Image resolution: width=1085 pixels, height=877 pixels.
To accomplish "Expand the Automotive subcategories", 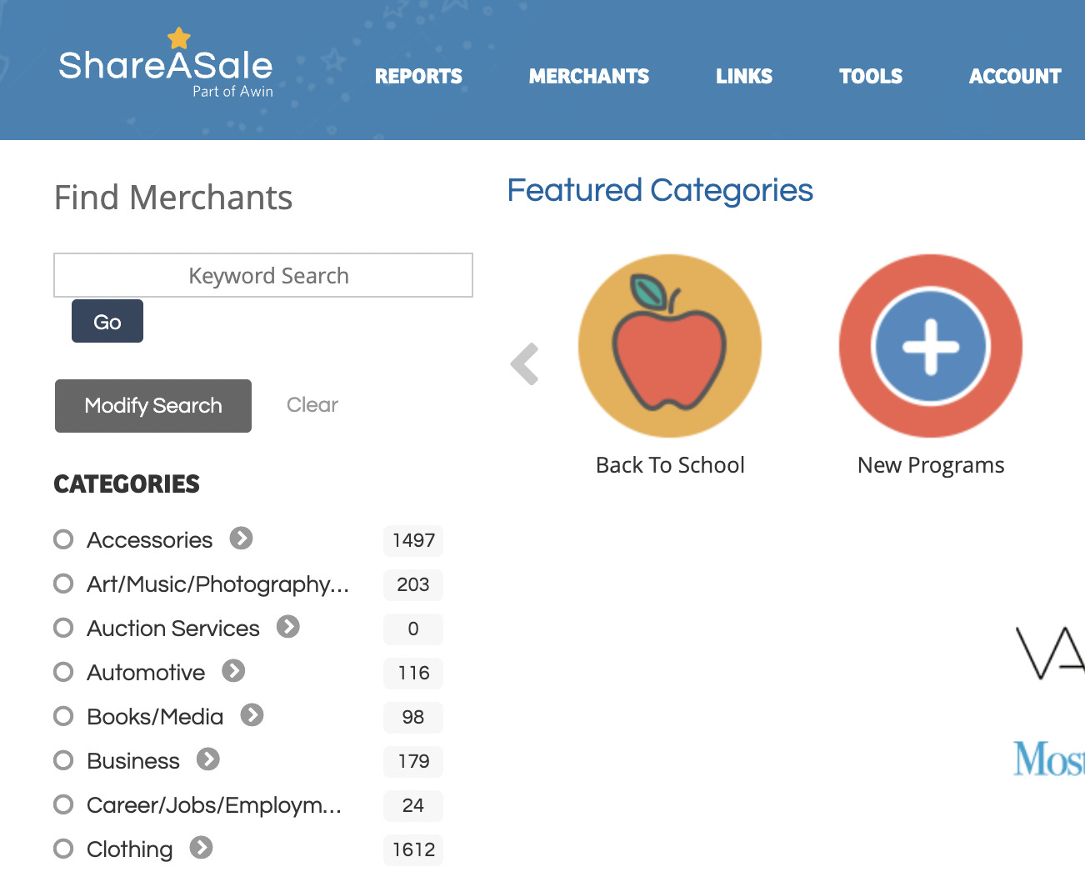I will coord(234,670).
